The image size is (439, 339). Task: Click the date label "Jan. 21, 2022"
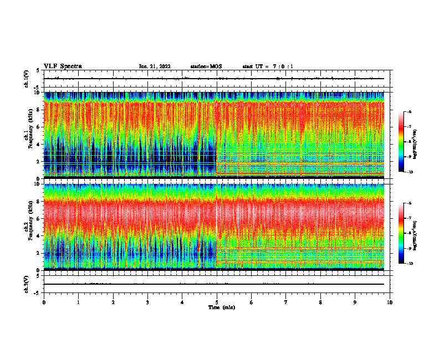[x=155, y=66]
